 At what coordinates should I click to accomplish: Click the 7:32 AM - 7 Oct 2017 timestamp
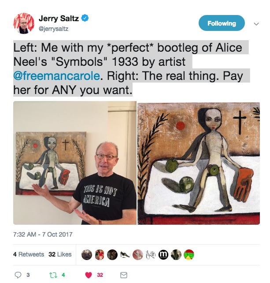coord(43,234)
